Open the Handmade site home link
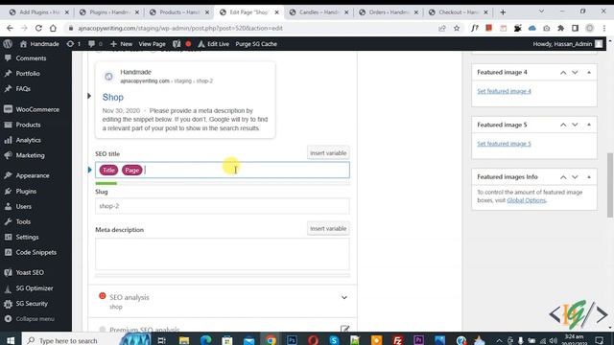This screenshot has width=614, height=345. 39,44
